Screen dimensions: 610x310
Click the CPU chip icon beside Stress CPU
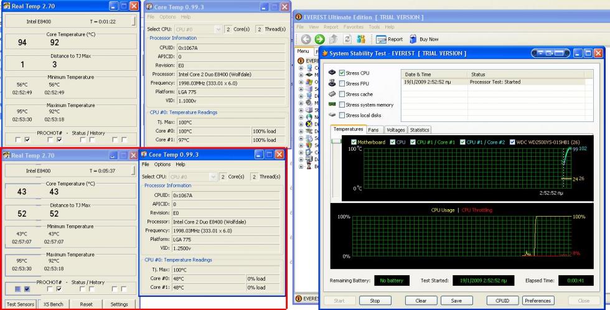point(332,72)
